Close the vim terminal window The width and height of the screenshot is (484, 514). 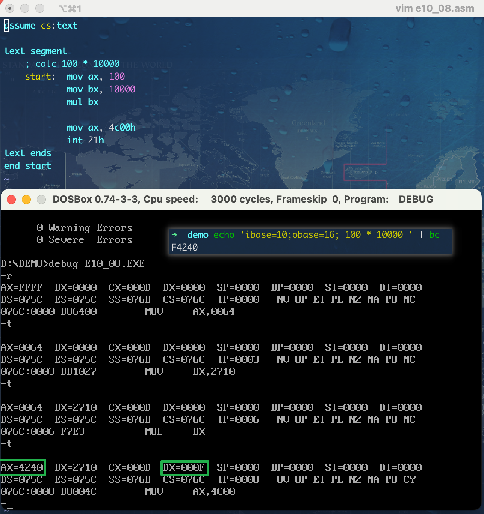tap(10, 8)
